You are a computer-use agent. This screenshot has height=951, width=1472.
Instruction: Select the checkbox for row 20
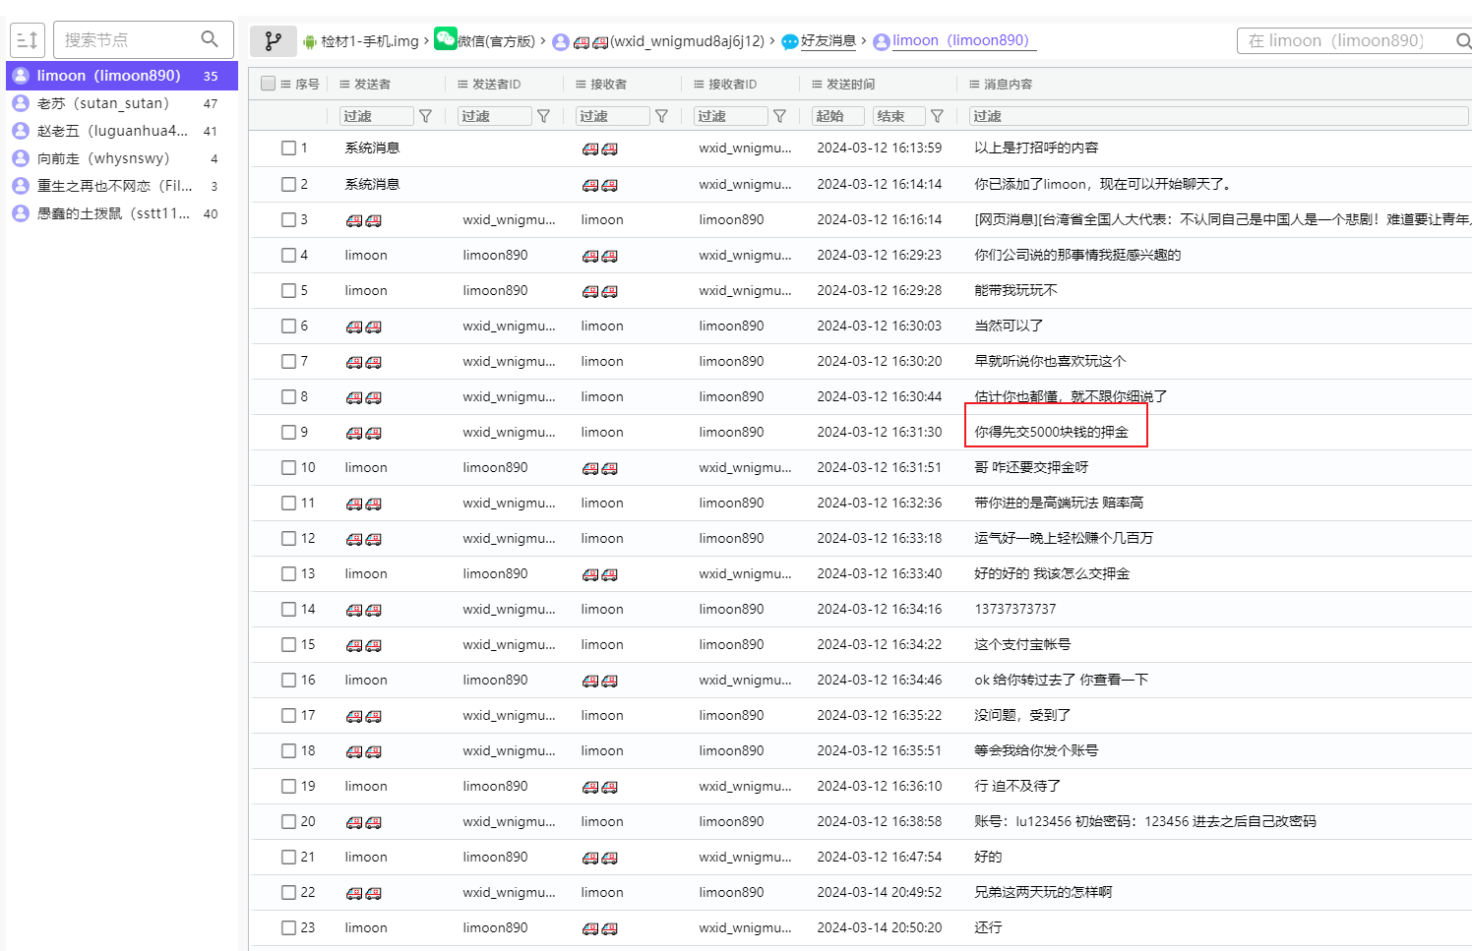click(x=288, y=821)
